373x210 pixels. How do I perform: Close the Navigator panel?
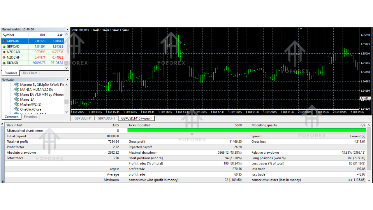[67, 80]
